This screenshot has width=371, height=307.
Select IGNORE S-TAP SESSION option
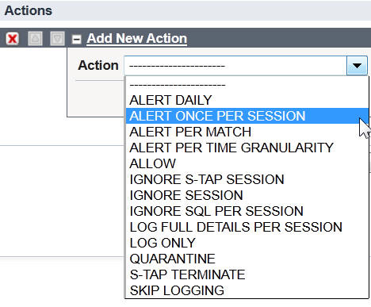(247, 179)
